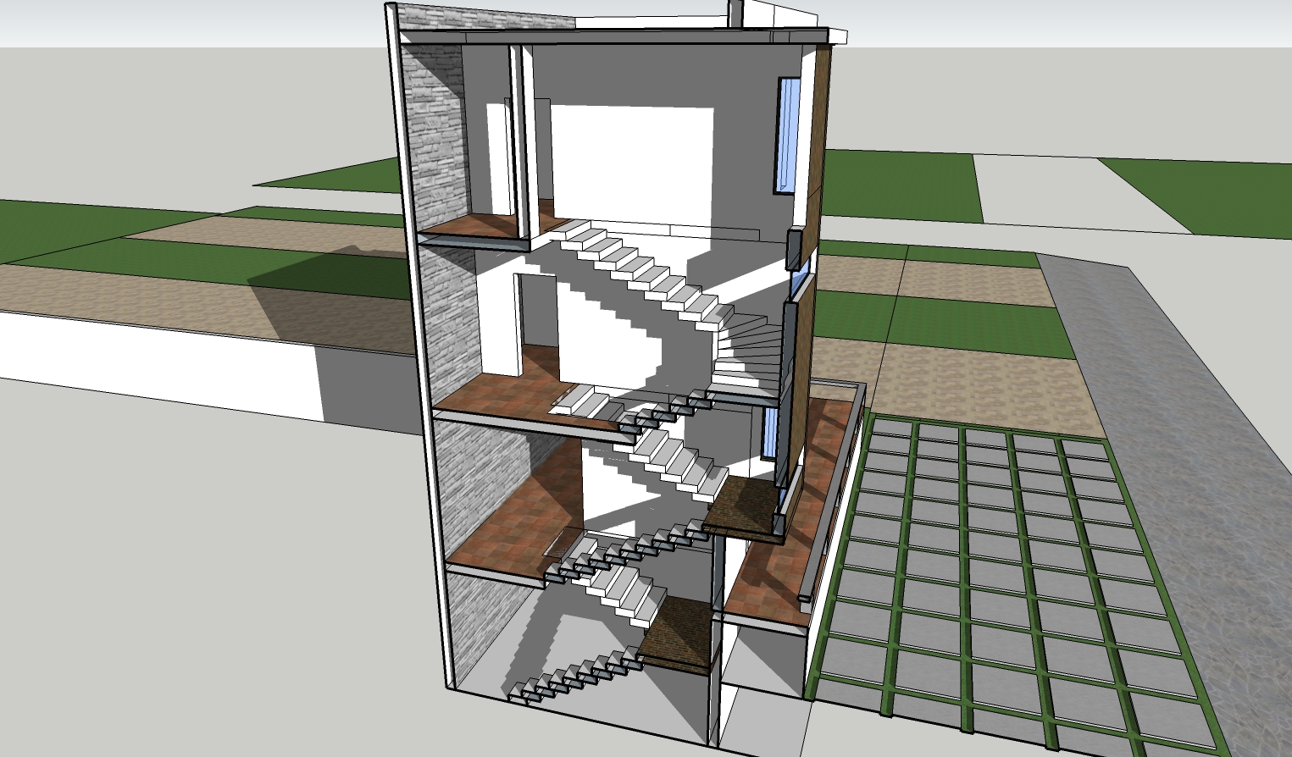Click the small blue window above the balcony
Image resolution: width=1292 pixels, height=757 pixels.
tap(770, 434)
